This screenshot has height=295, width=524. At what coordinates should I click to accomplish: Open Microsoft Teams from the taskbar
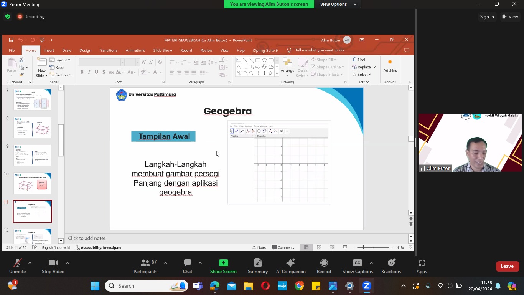click(198, 286)
